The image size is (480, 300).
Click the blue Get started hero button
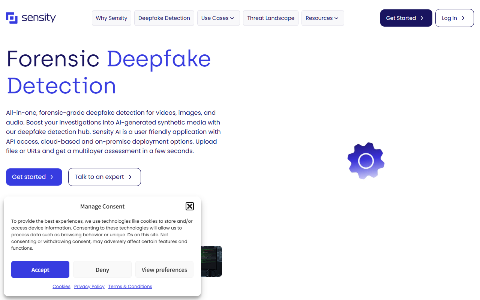click(34, 177)
